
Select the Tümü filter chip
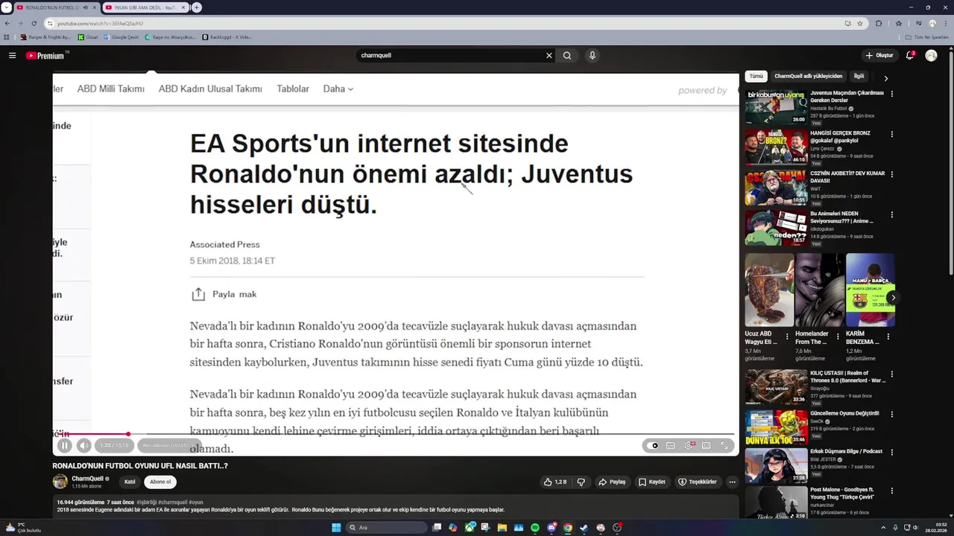click(756, 76)
